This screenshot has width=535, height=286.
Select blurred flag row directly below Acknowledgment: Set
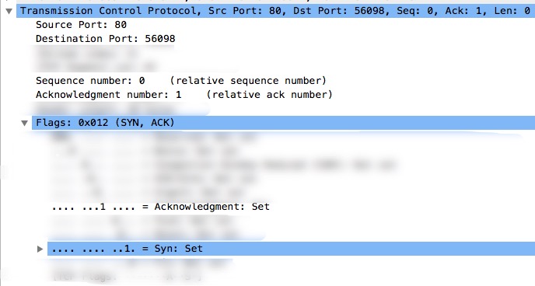tap(142, 221)
